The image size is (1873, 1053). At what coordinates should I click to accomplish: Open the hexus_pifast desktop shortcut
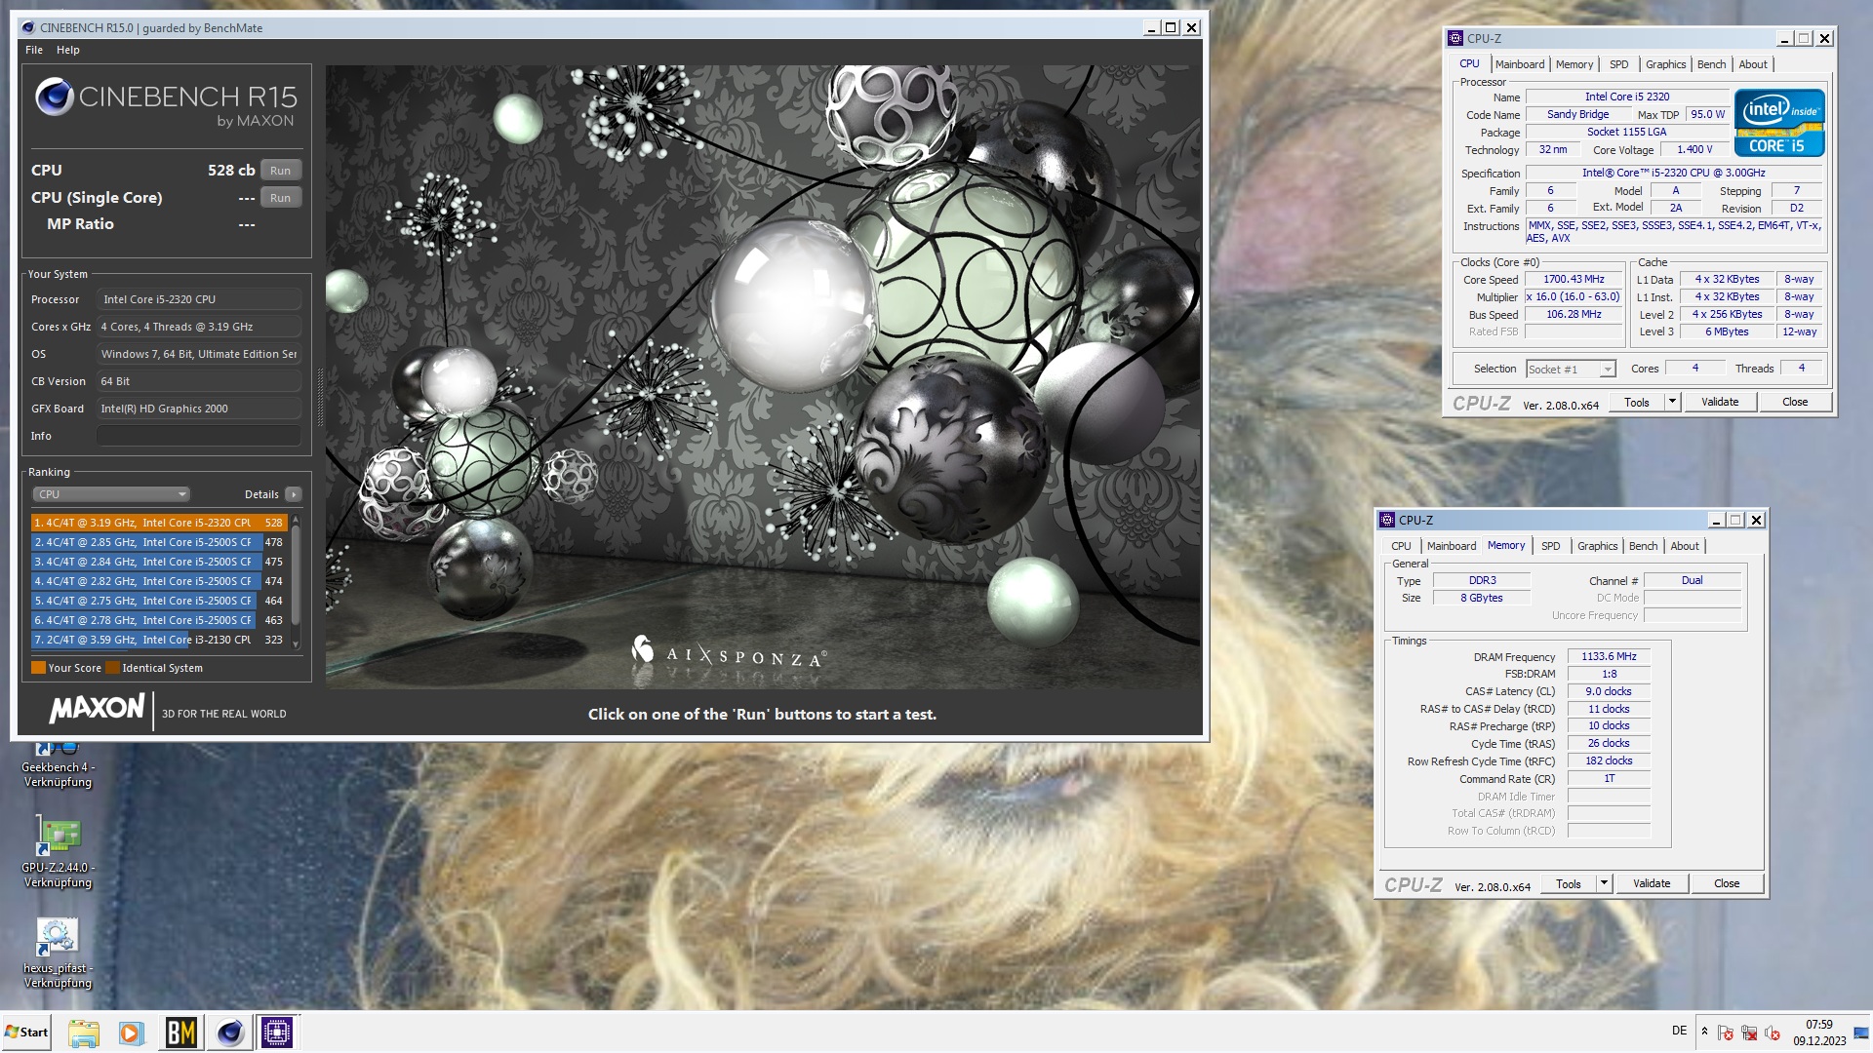[58, 953]
